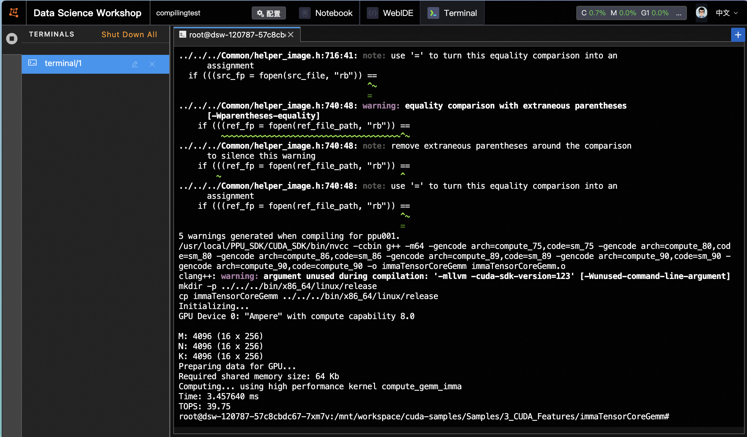
Task: Add a new terminal with plus button
Action: coord(738,35)
